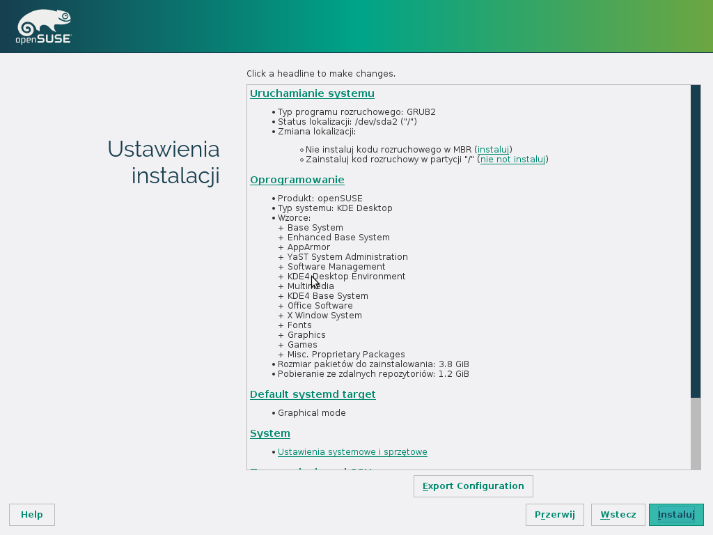Open the Uruchamianie systemu headline
This screenshot has height=535, width=713.
[x=312, y=93]
